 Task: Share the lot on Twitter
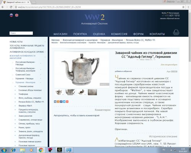64,102
